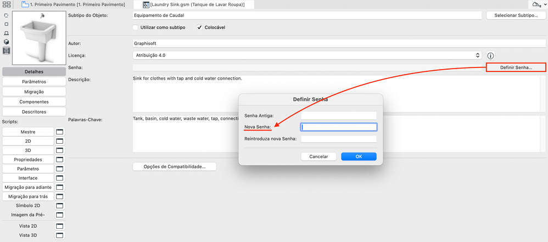This screenshot has height=242, width=548.
Task: Uncheck the Colocável checkbox
Action: [x=199, y=27]
